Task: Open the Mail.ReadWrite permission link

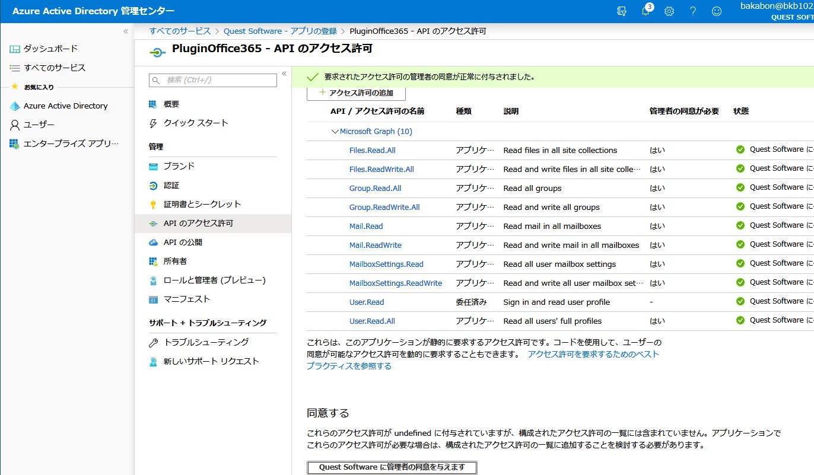Action: coord(375,245)
